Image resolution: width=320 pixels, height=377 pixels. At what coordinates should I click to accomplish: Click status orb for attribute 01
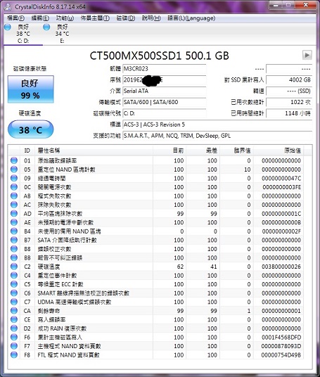point(14,160)
